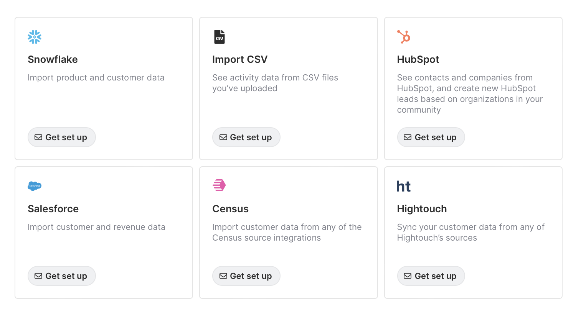Open the Salesforce integration title

pyautogui.click(x=53, y=209)
